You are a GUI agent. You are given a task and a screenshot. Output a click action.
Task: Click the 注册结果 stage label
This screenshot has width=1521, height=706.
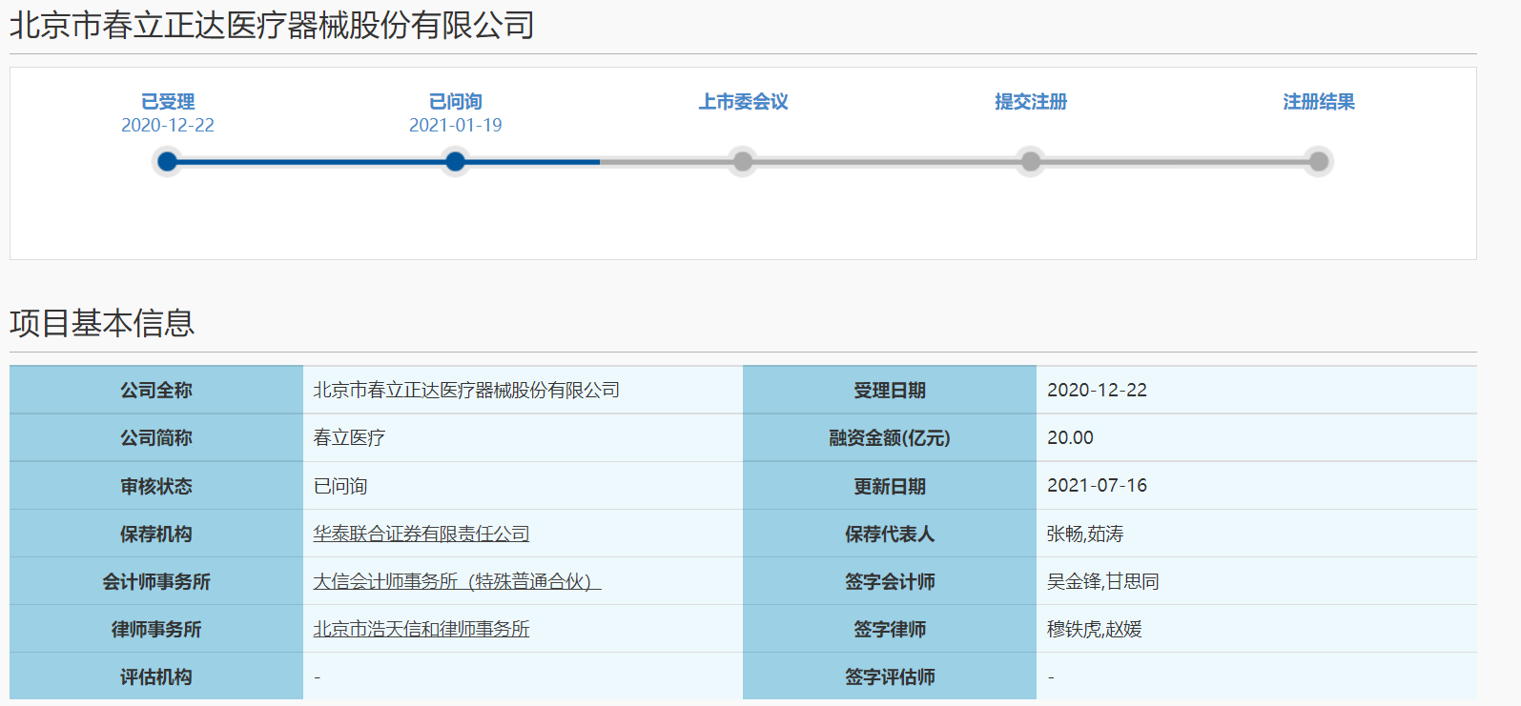(1318, 102)
